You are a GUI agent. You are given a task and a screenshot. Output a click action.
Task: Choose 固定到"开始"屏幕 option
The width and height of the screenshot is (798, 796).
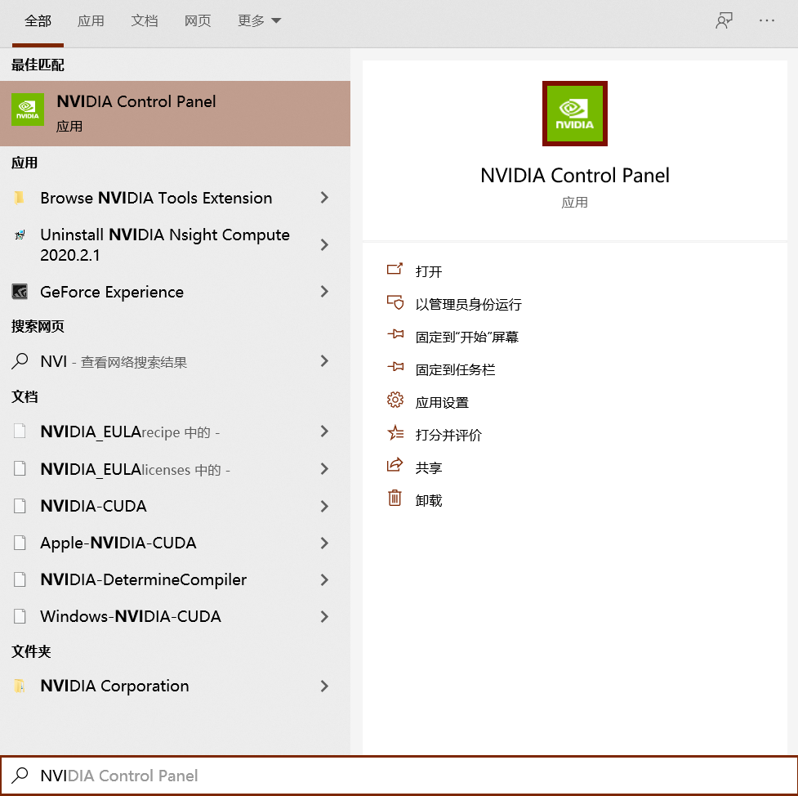click(x=466, y=338)
